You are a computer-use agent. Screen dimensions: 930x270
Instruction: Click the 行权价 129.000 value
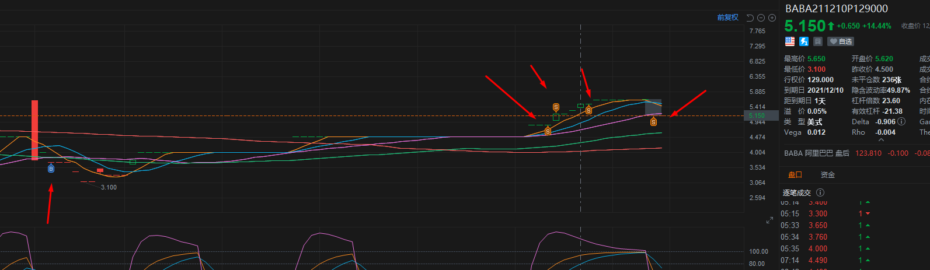tap(820, 80)
